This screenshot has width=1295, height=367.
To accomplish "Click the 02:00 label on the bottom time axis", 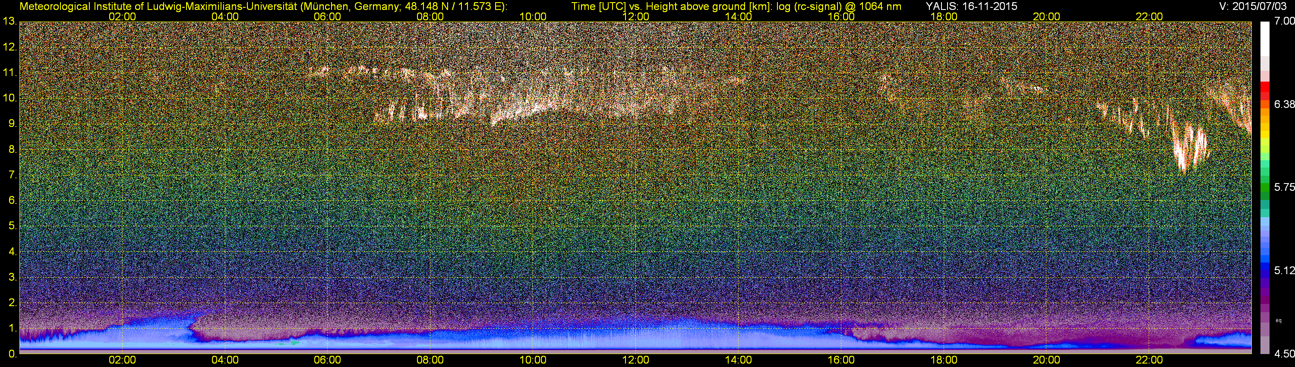I will pos(122,361).
